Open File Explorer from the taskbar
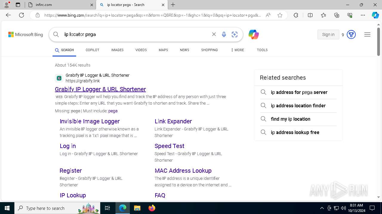The width and height of the screenshot is (382, 214). (x=137, y=208)
